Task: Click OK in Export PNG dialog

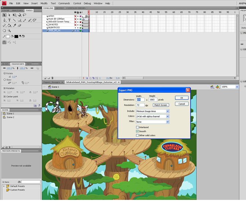Action: tap(181, 98)
